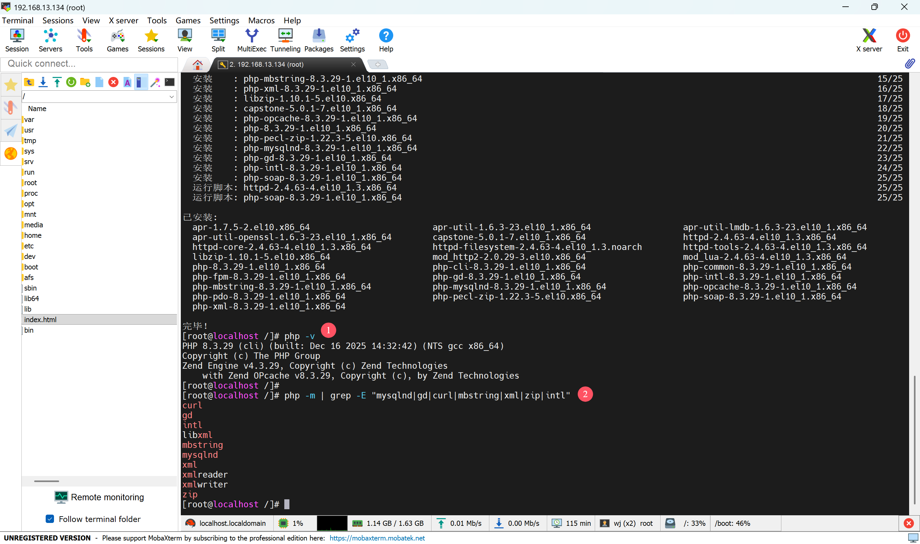Download selected files with blue arrow icon
Image resolution: width=920 pixels, height=544 pixels.
click(x=43, y=82)
